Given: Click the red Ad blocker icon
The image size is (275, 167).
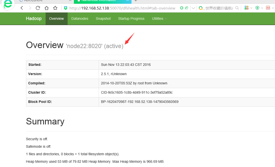Looking at the screenshot, I should point(268,8).
